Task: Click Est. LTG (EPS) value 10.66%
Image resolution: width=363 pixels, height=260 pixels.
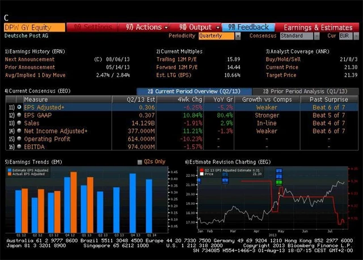Action: pyautogui.click(x=232, y=75)
